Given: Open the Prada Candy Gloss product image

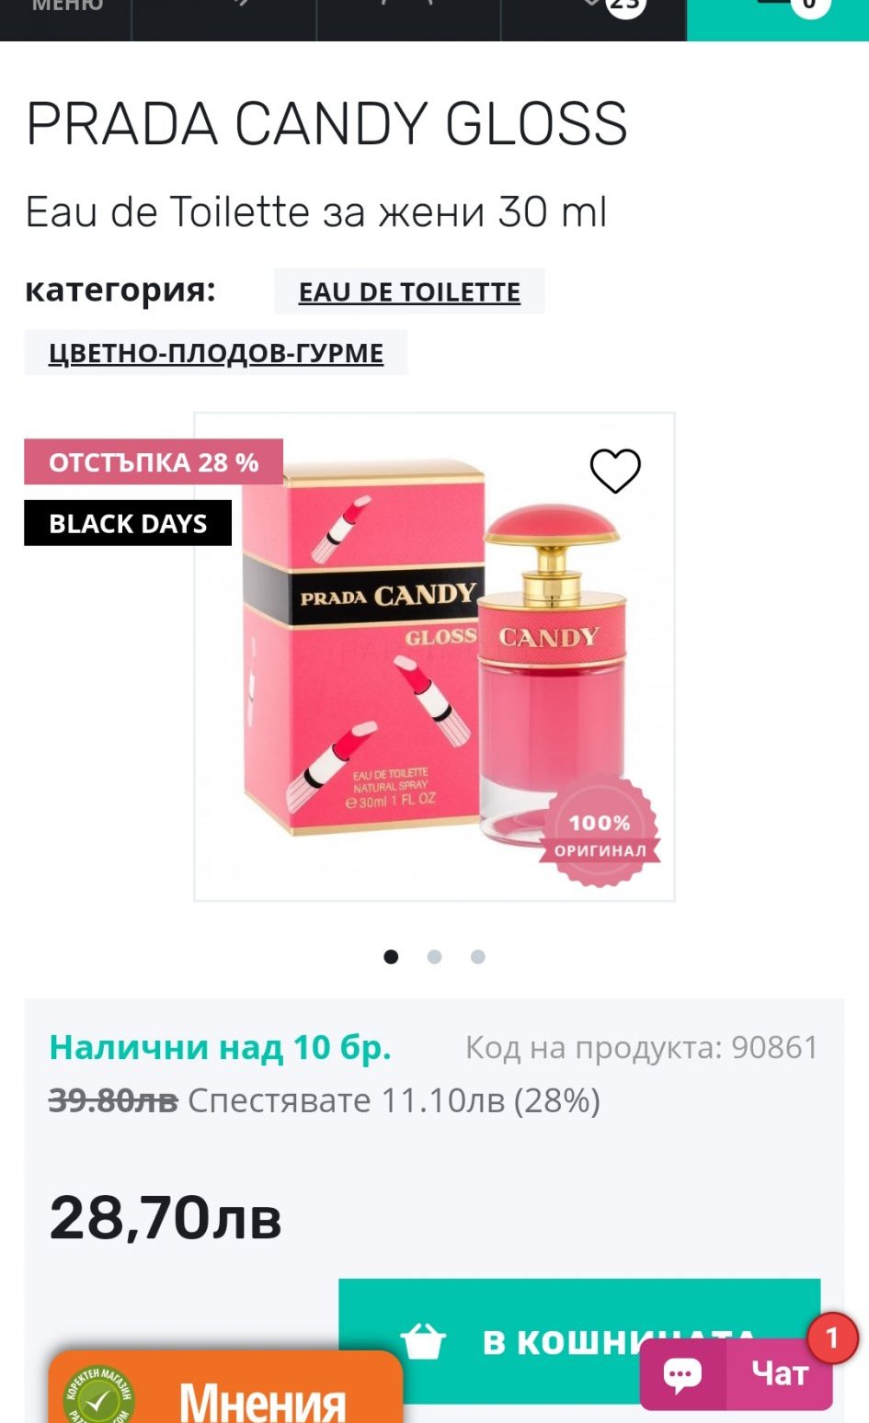Looking at the screenshot, I should 434,656.
